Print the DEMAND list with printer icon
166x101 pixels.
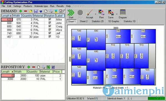tap(51, 11)
